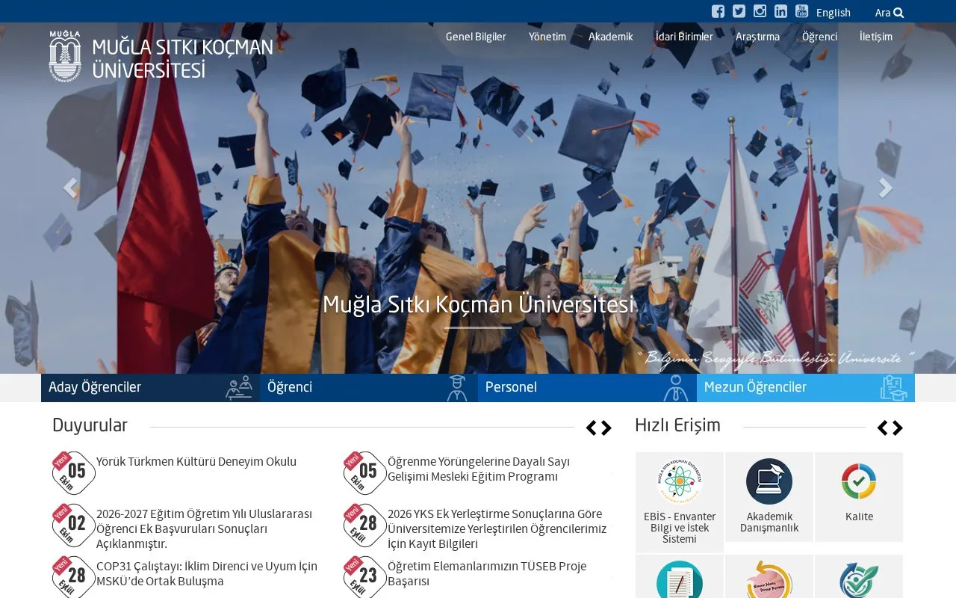Image resolution: width=956 pixels, height=598 pixels.
Task: Advance to next slide arrow
Action: point(886,188)
